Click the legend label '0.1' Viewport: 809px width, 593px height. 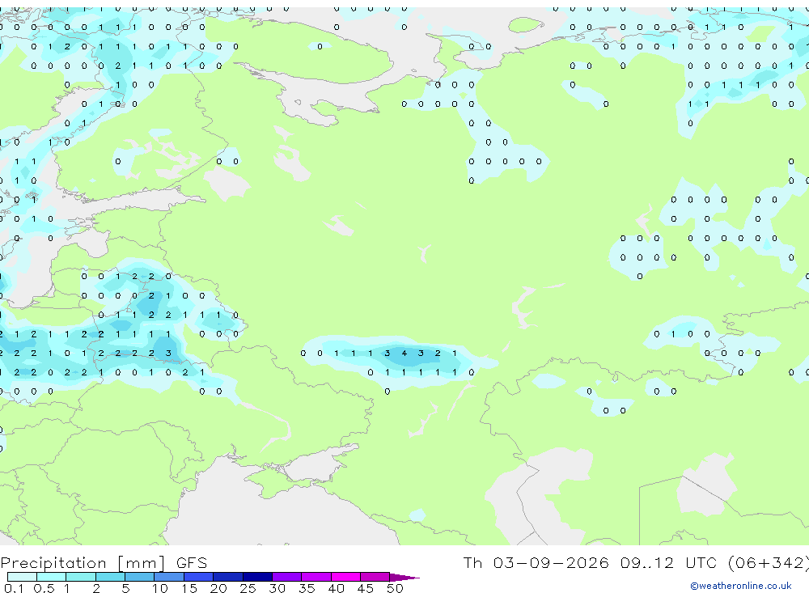(14, 588)
